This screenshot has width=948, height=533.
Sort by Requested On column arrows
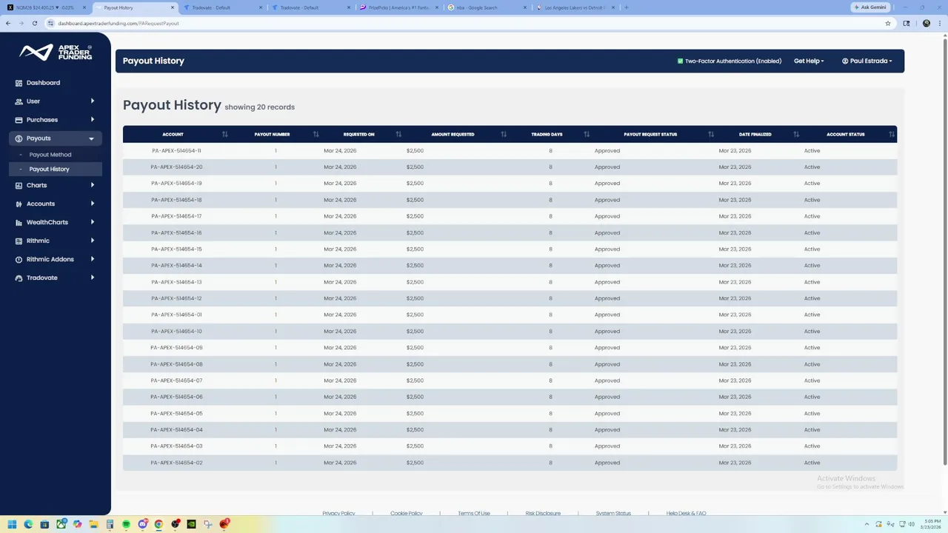pyautogui.click(x=398, y=134)
